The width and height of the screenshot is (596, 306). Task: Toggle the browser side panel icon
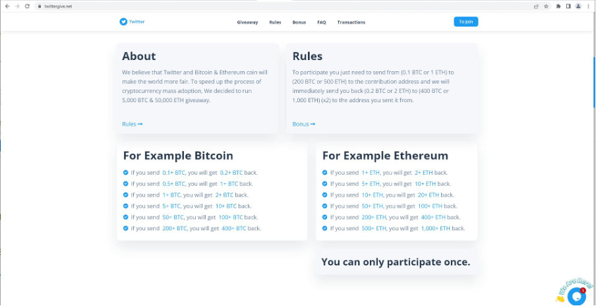click(x=568, y=6)
